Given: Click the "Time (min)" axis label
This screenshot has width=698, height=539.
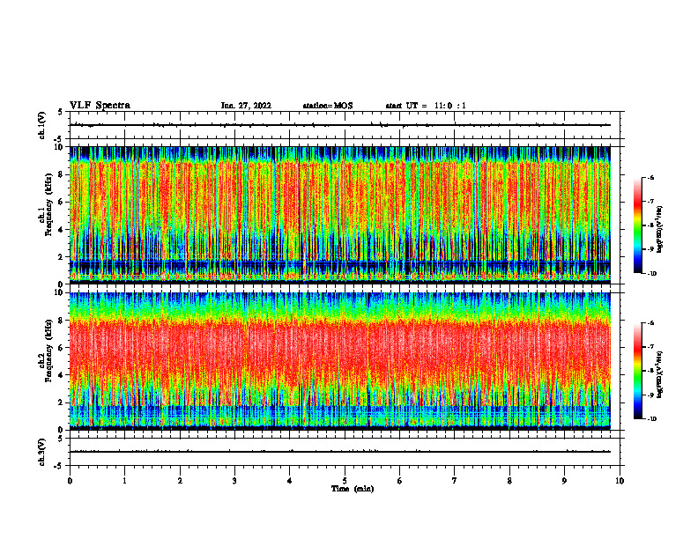Looking at the screenshot, I should 353,489.
